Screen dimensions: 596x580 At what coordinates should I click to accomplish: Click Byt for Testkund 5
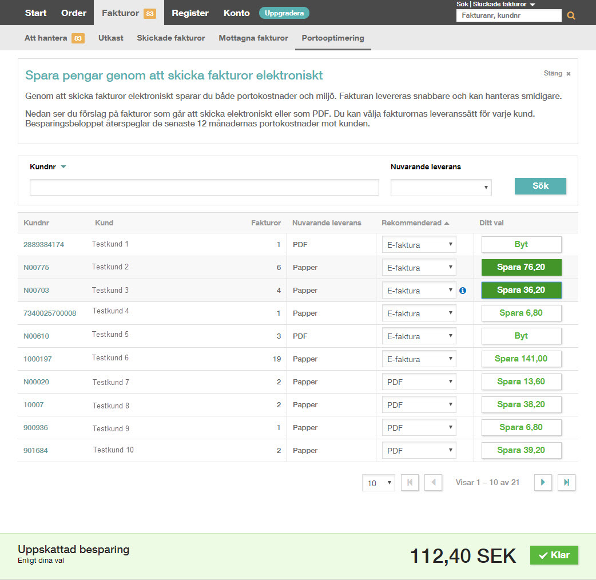tap(521, 336)
